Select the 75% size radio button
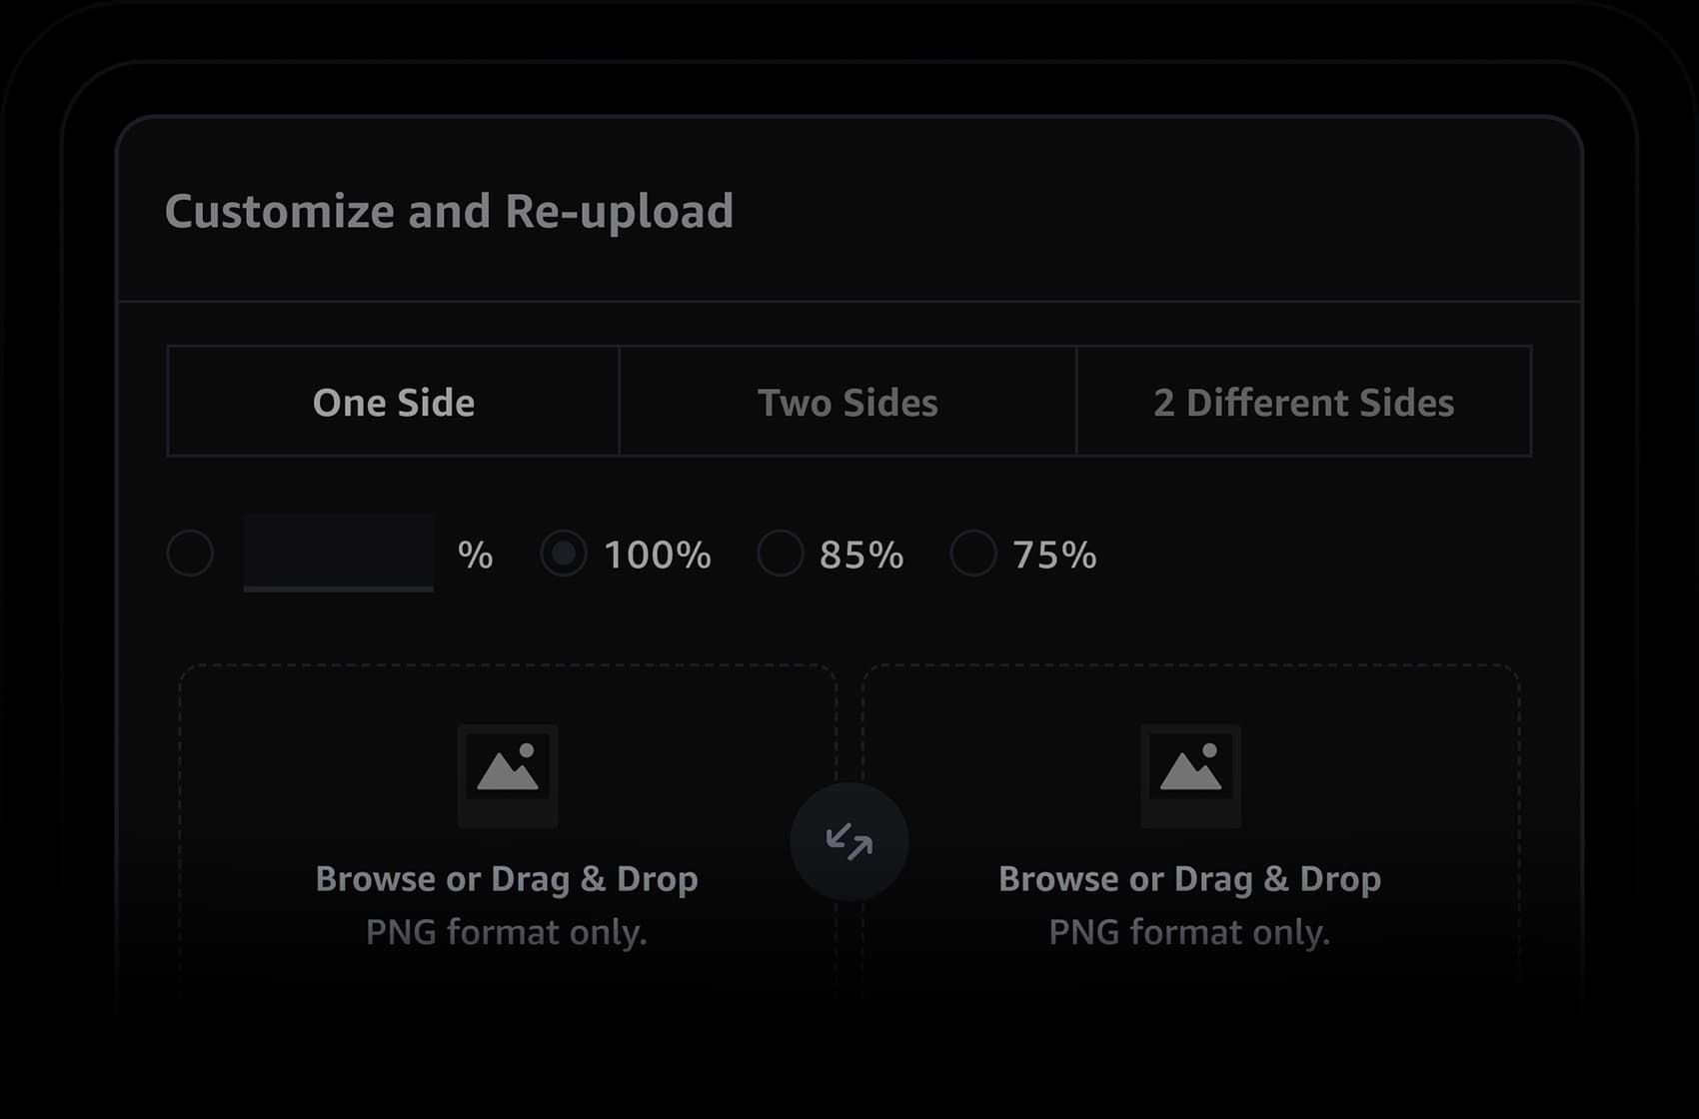 coord(972,554)
